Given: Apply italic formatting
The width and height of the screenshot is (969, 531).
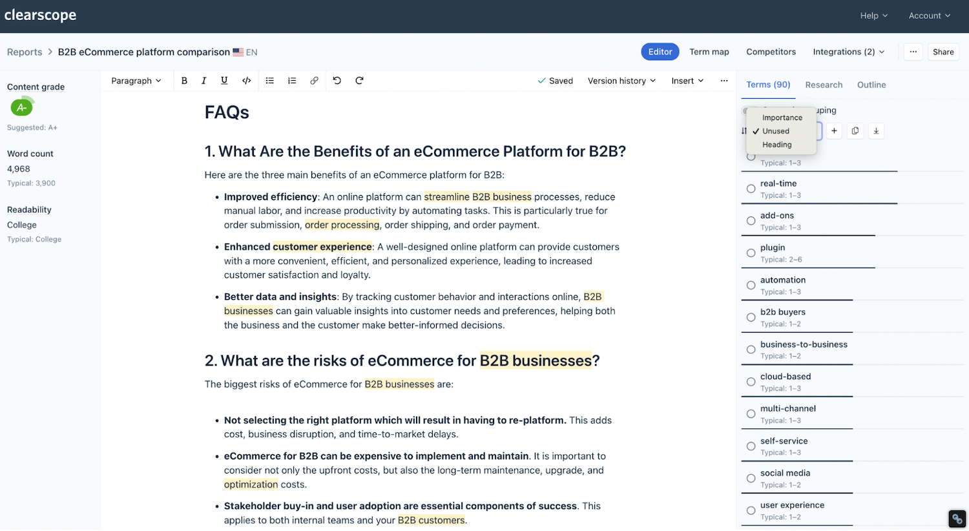Looking at the screenshot, I should pyautogui.click(x=203, y=81).
